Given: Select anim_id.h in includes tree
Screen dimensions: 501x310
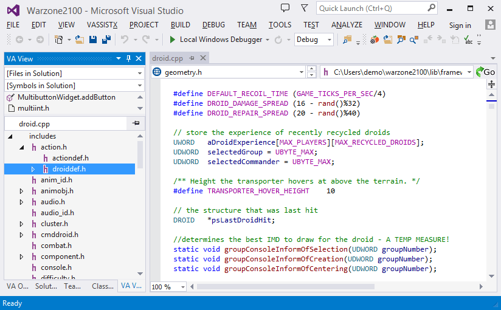Looking at the screenshot, I should pyautogui.click(x=56, y=181).
